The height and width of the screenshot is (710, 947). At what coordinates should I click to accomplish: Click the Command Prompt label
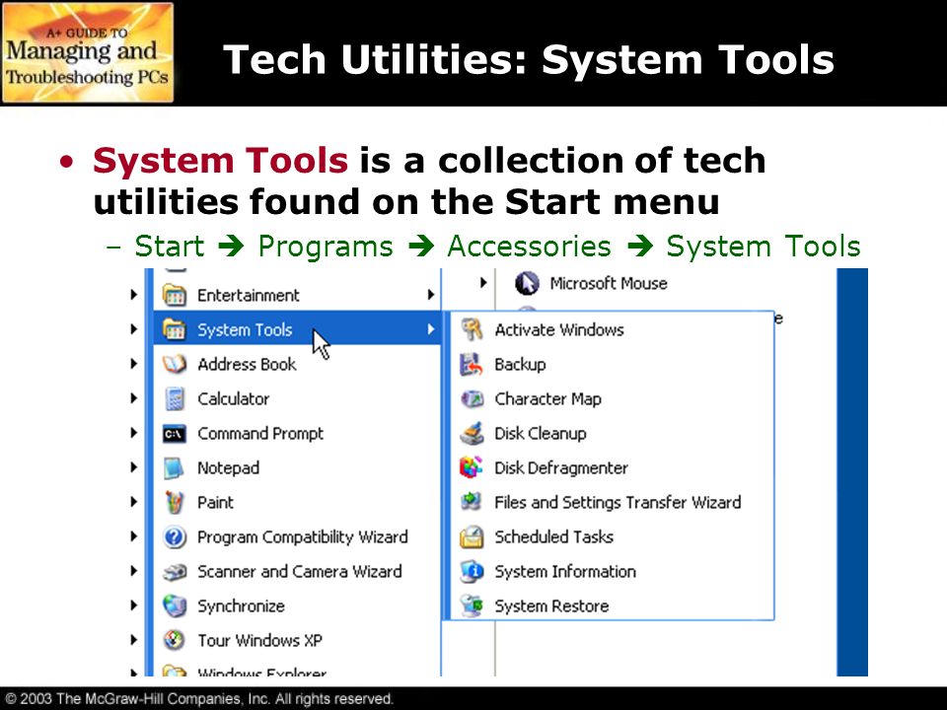tap(260, 434)
